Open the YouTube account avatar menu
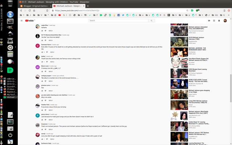Viewport: 232px width, 145px height. 225,21
